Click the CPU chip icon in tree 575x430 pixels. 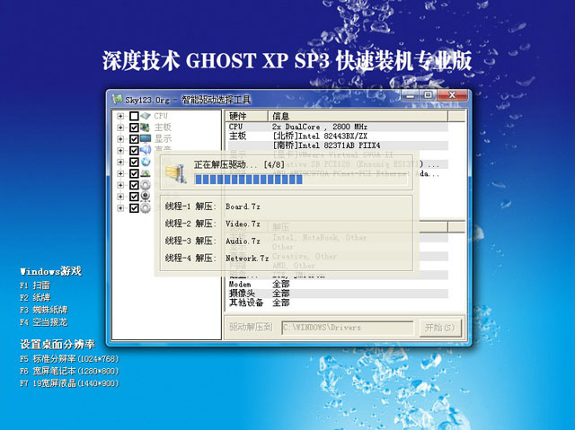(146, 116)
